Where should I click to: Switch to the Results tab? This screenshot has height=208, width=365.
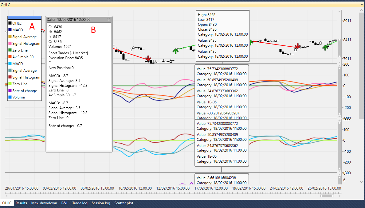(x=21, y=203)
